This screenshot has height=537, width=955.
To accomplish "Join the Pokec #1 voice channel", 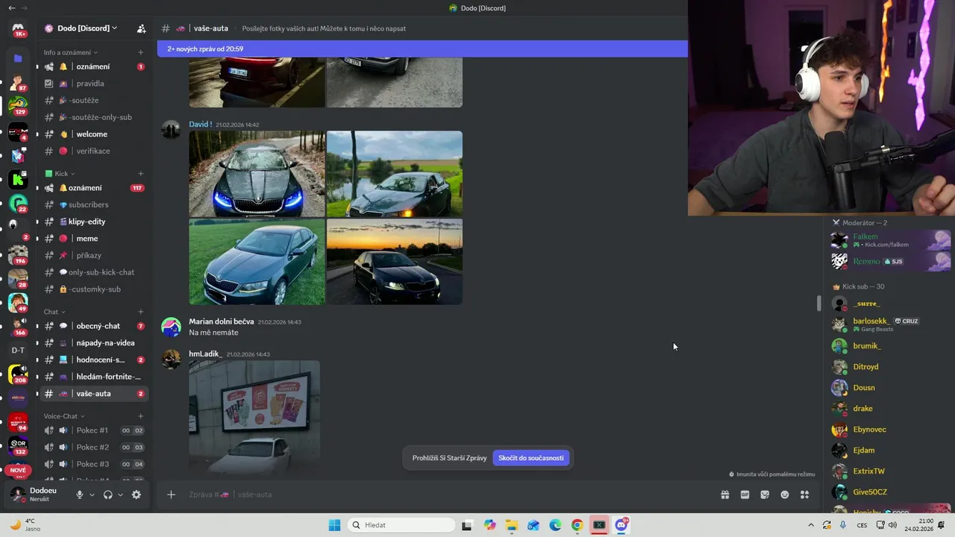I will coord(94,430).
